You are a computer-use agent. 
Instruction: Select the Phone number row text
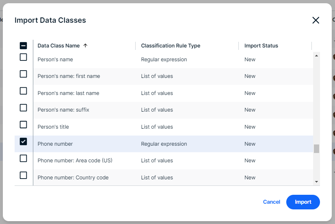click(55, 144)
